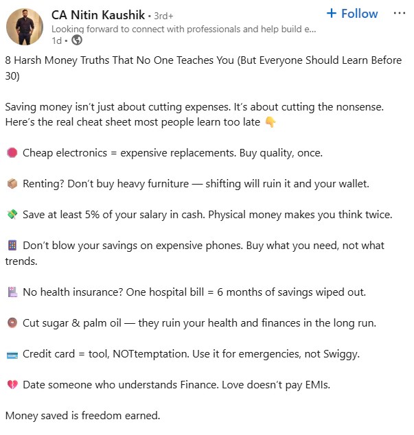The height and width of the screenshot is (435, 414).
Task: Click the author headline about connecting with professionals
Action: point(184,29)
